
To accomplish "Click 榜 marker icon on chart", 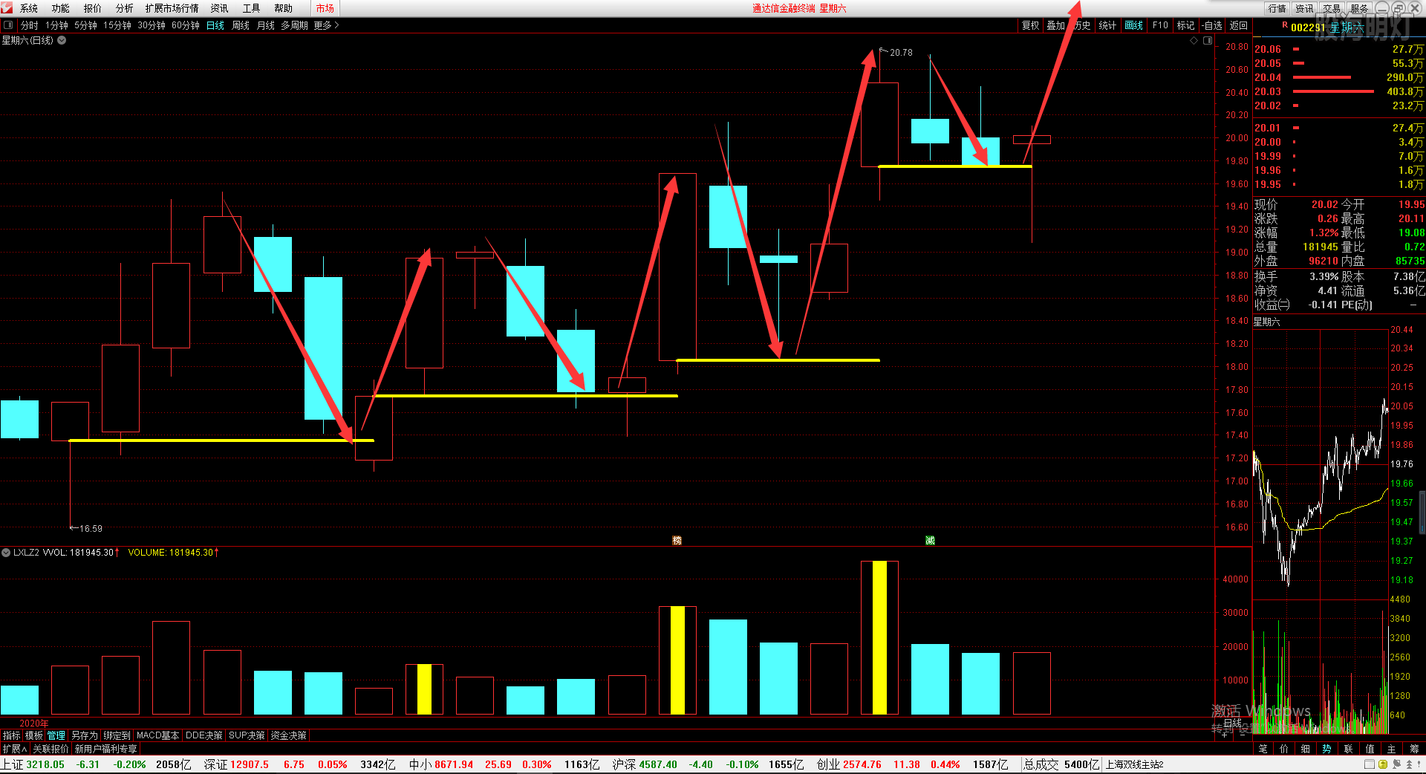I will (x=677, y=540).
